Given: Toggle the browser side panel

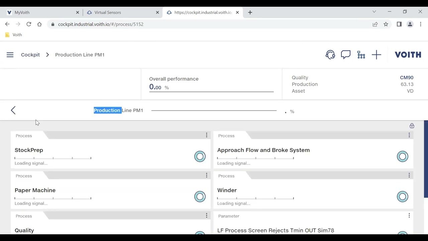Looking at the screenshot, I should [x=399, y=24].
